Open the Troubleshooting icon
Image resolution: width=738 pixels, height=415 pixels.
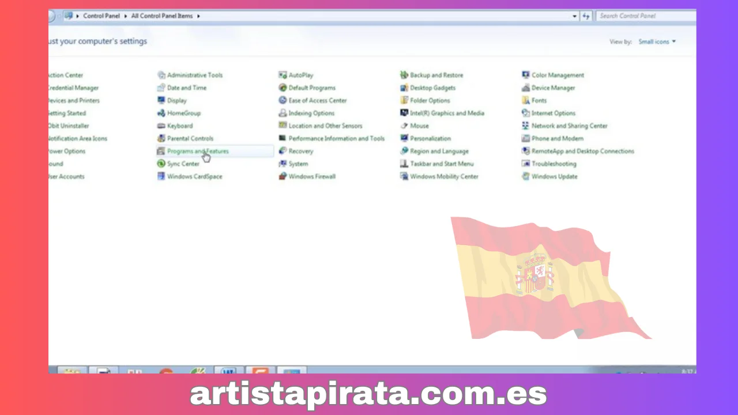point(526,164)
